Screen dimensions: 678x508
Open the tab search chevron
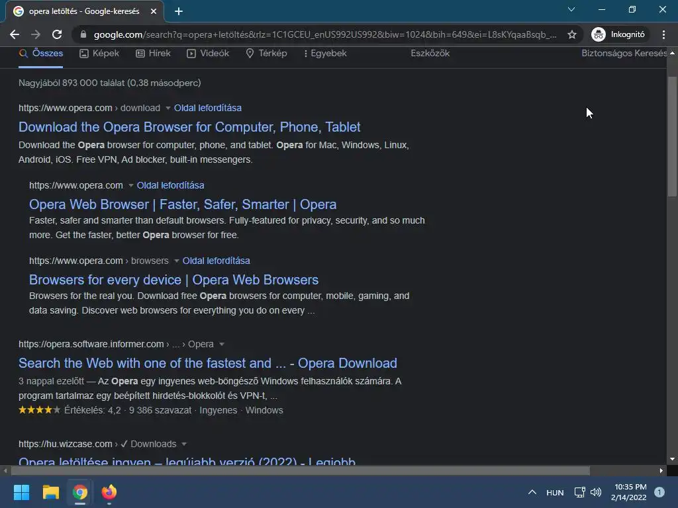571,9
